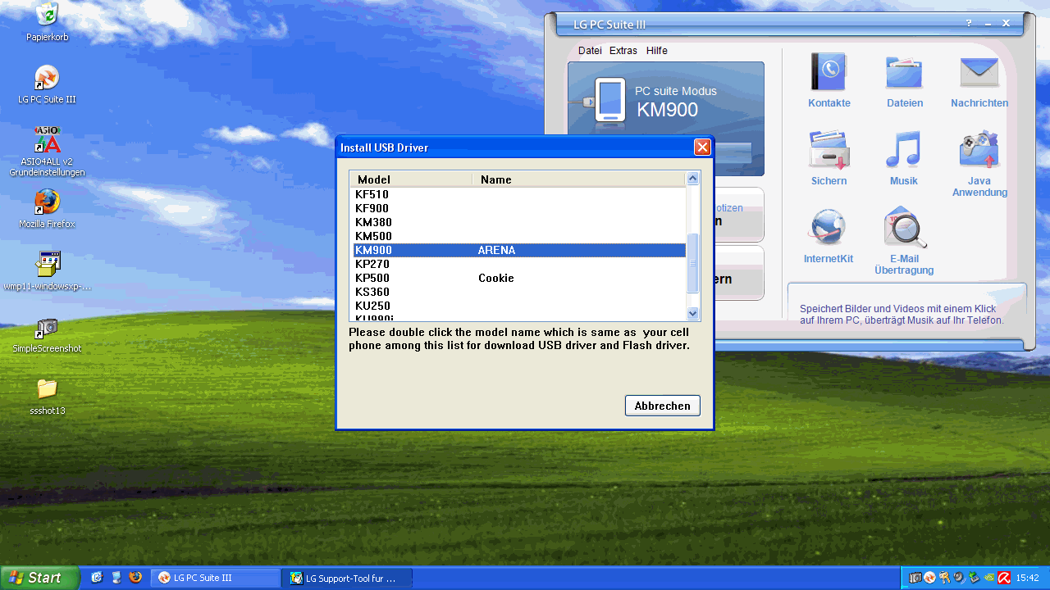Click the speaker volume icon in the tray
The width and height of the screenshot is (1050, 590).
point(959,578)
